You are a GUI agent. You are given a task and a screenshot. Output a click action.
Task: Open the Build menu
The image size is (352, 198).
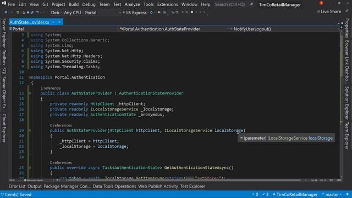(74, 4)
